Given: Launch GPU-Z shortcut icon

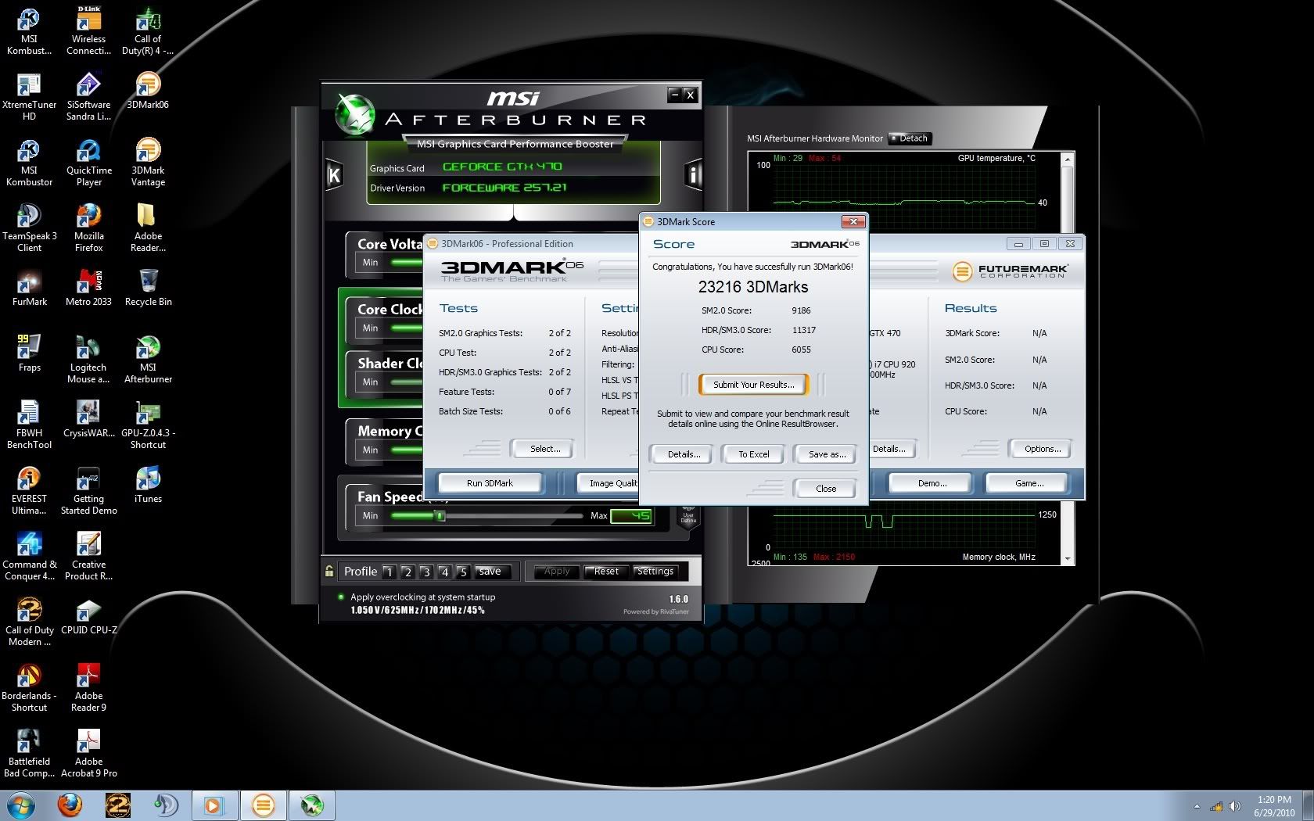Looking at the screenshot, I should click(148, 425).
